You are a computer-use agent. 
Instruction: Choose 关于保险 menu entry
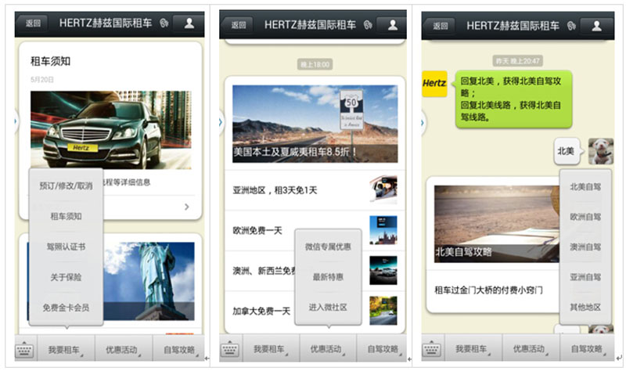pos(66,277)
